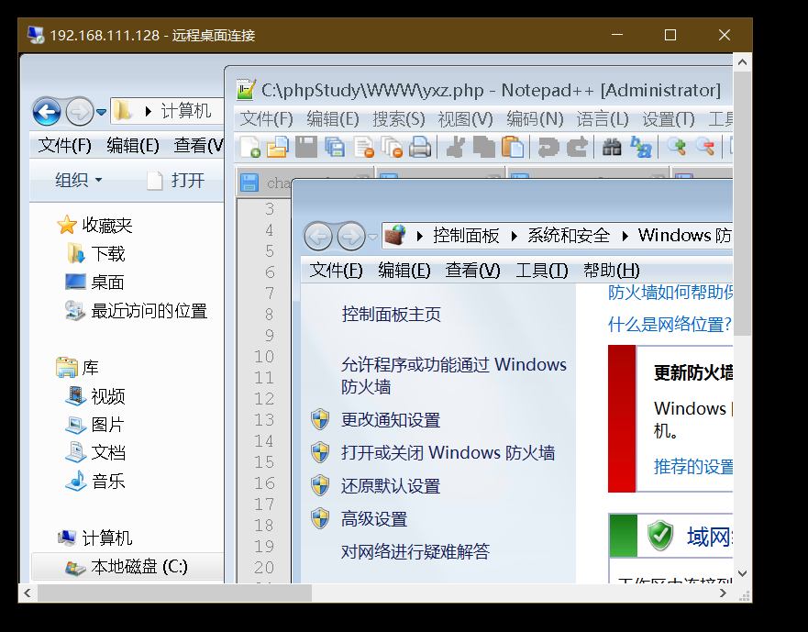Click 允许程序或功能通过 Windows 防火墙 link
Image resolution: width=808 pixels, height=632 pixels.
(453, 375)
